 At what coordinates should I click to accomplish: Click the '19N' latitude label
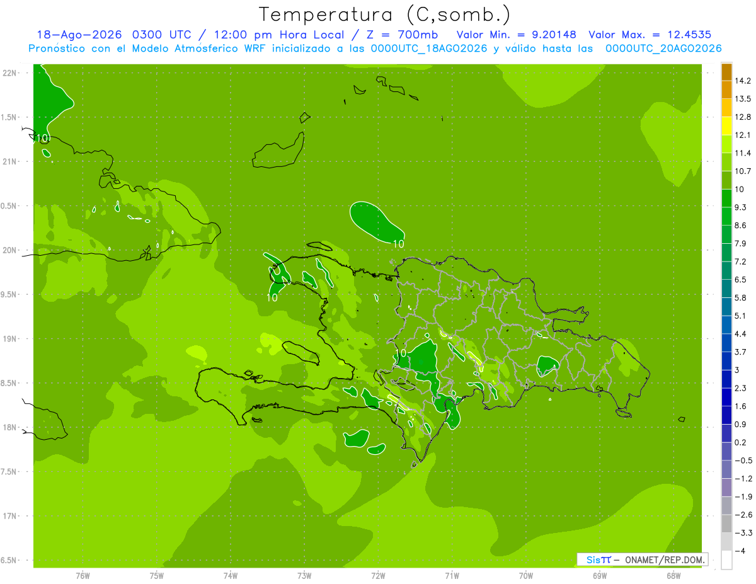point(10,339)
